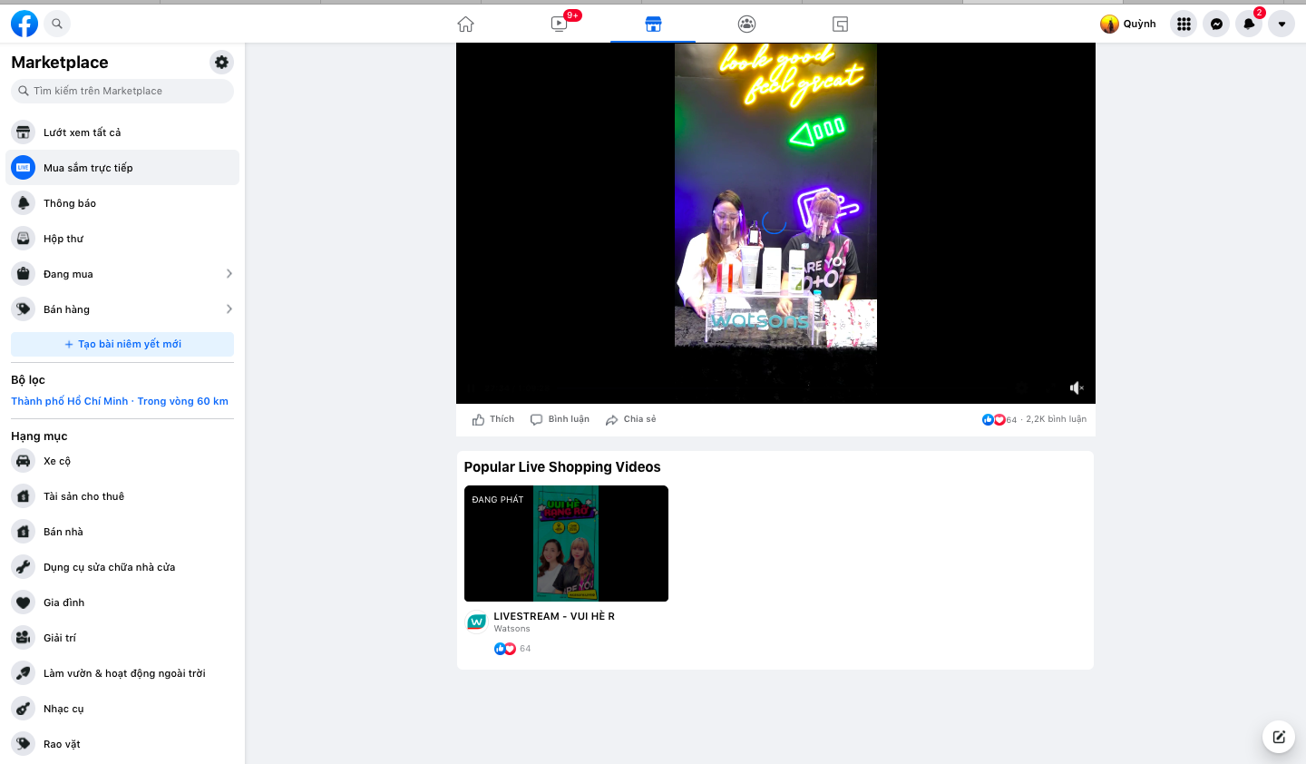Expand Bán hàng chevron

(x=229, y=309)
